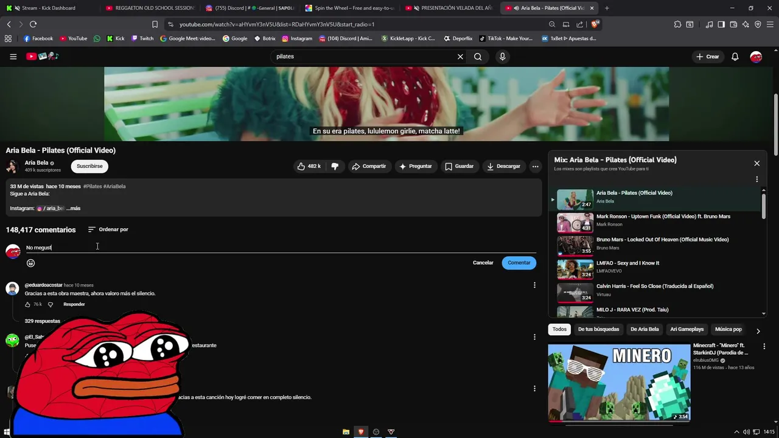Download video with Descargar button
Viewport: 779px width, 438px height.
(x=503, y=166)
